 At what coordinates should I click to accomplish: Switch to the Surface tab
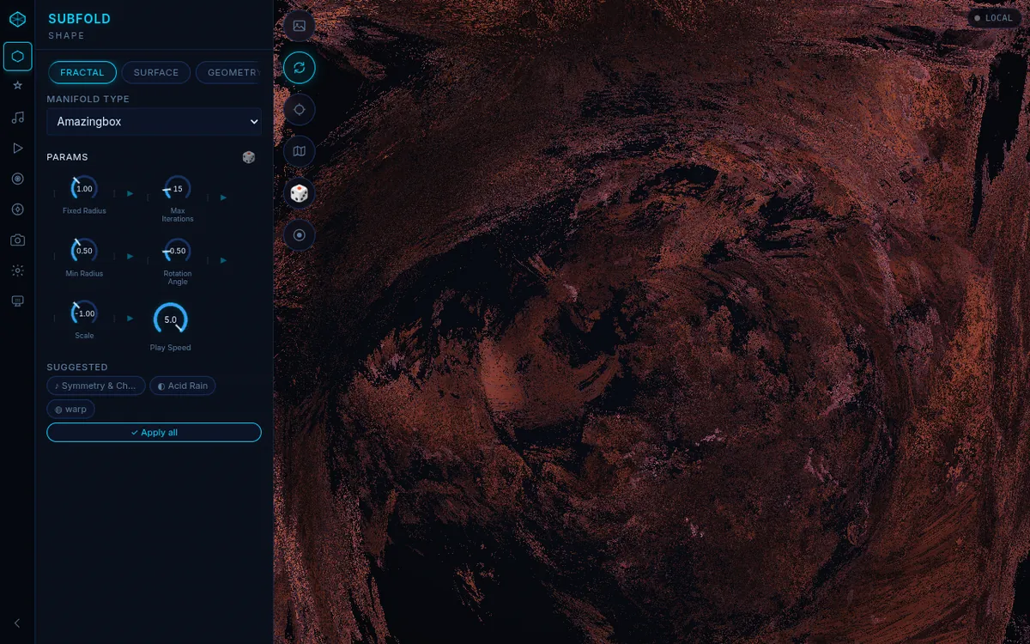[156, 72]
